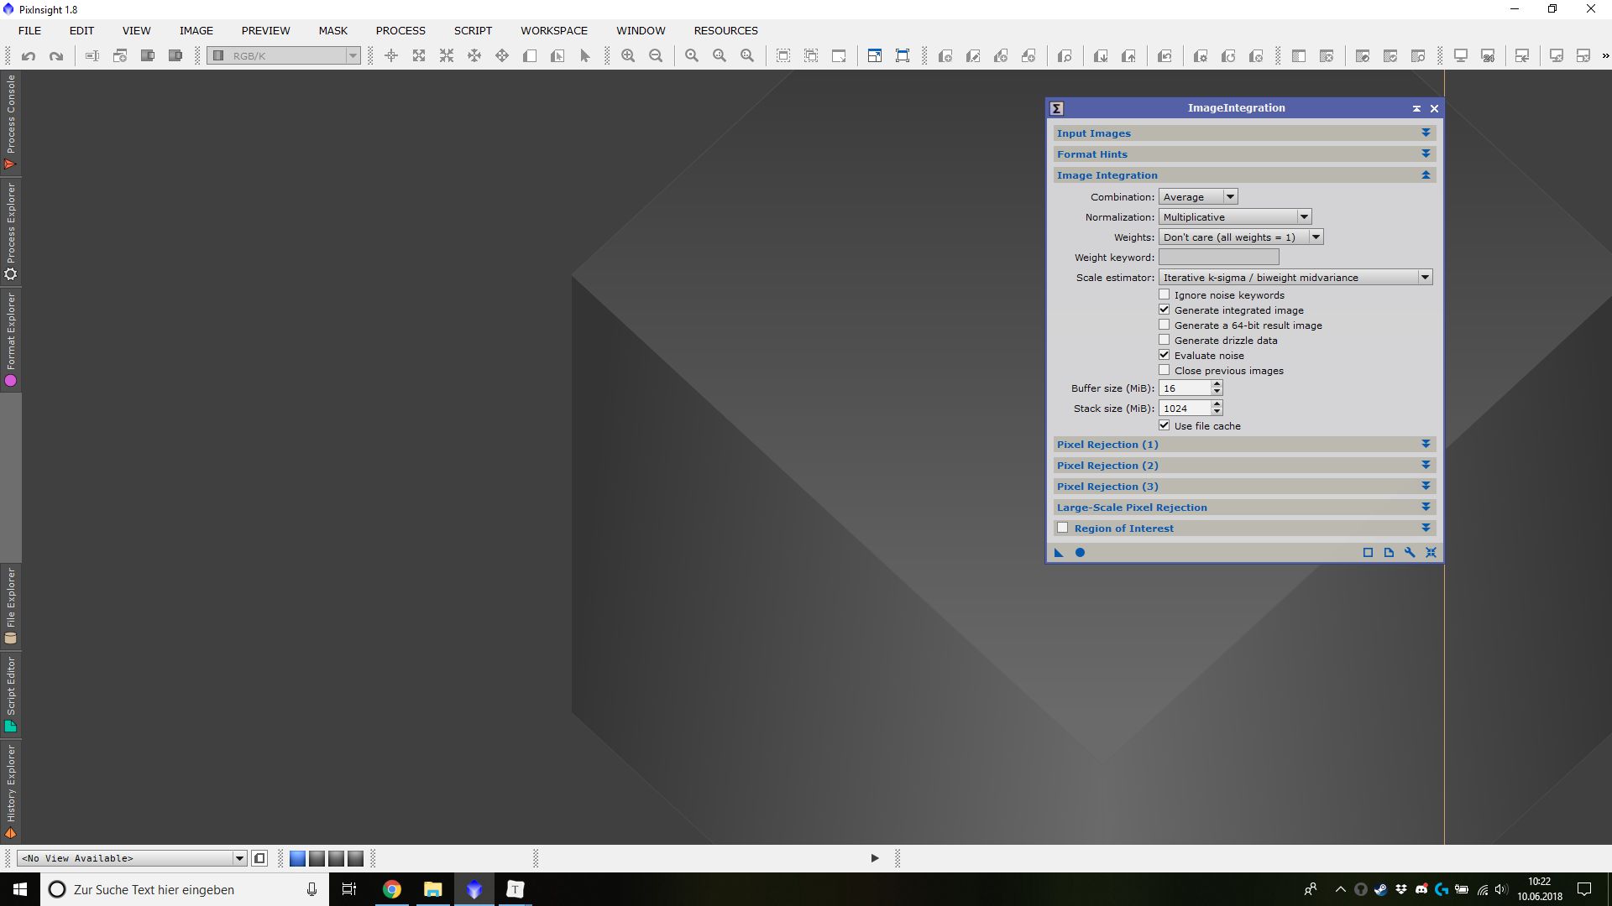Click the Undo arrow in the toolbar
This screenshot has height=906, width=1612.
click(29, 56)
